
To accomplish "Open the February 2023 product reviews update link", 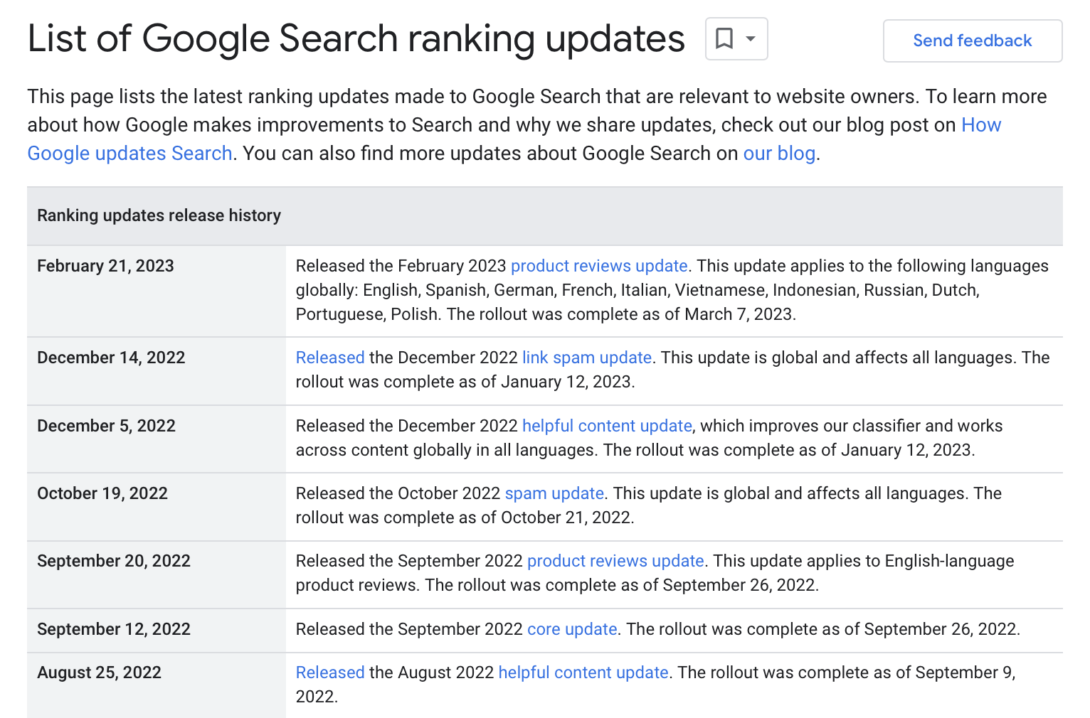I will [x=599, y=266].
